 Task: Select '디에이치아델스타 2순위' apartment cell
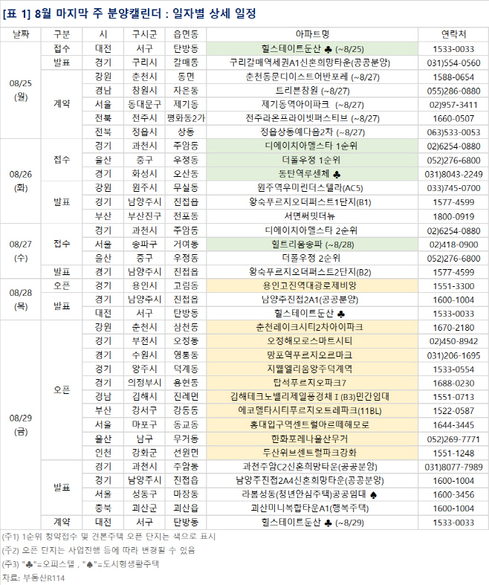pos(312,230)
